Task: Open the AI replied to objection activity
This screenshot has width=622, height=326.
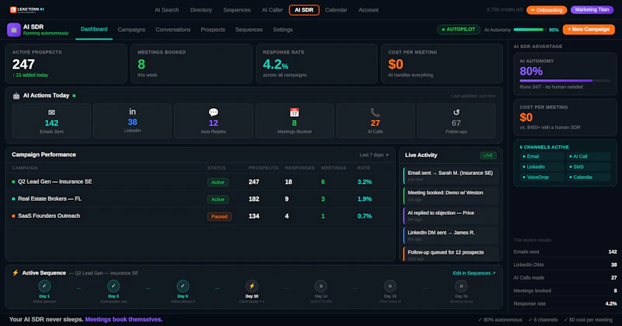Action: 451,216
